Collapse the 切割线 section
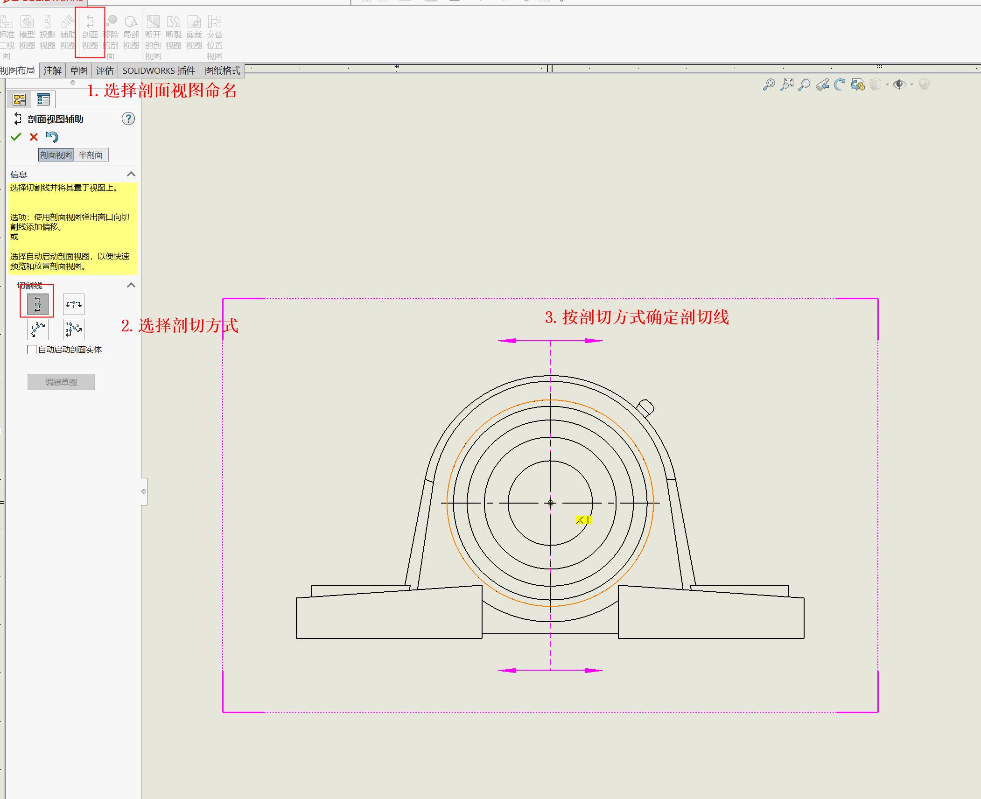 (131, 285)
